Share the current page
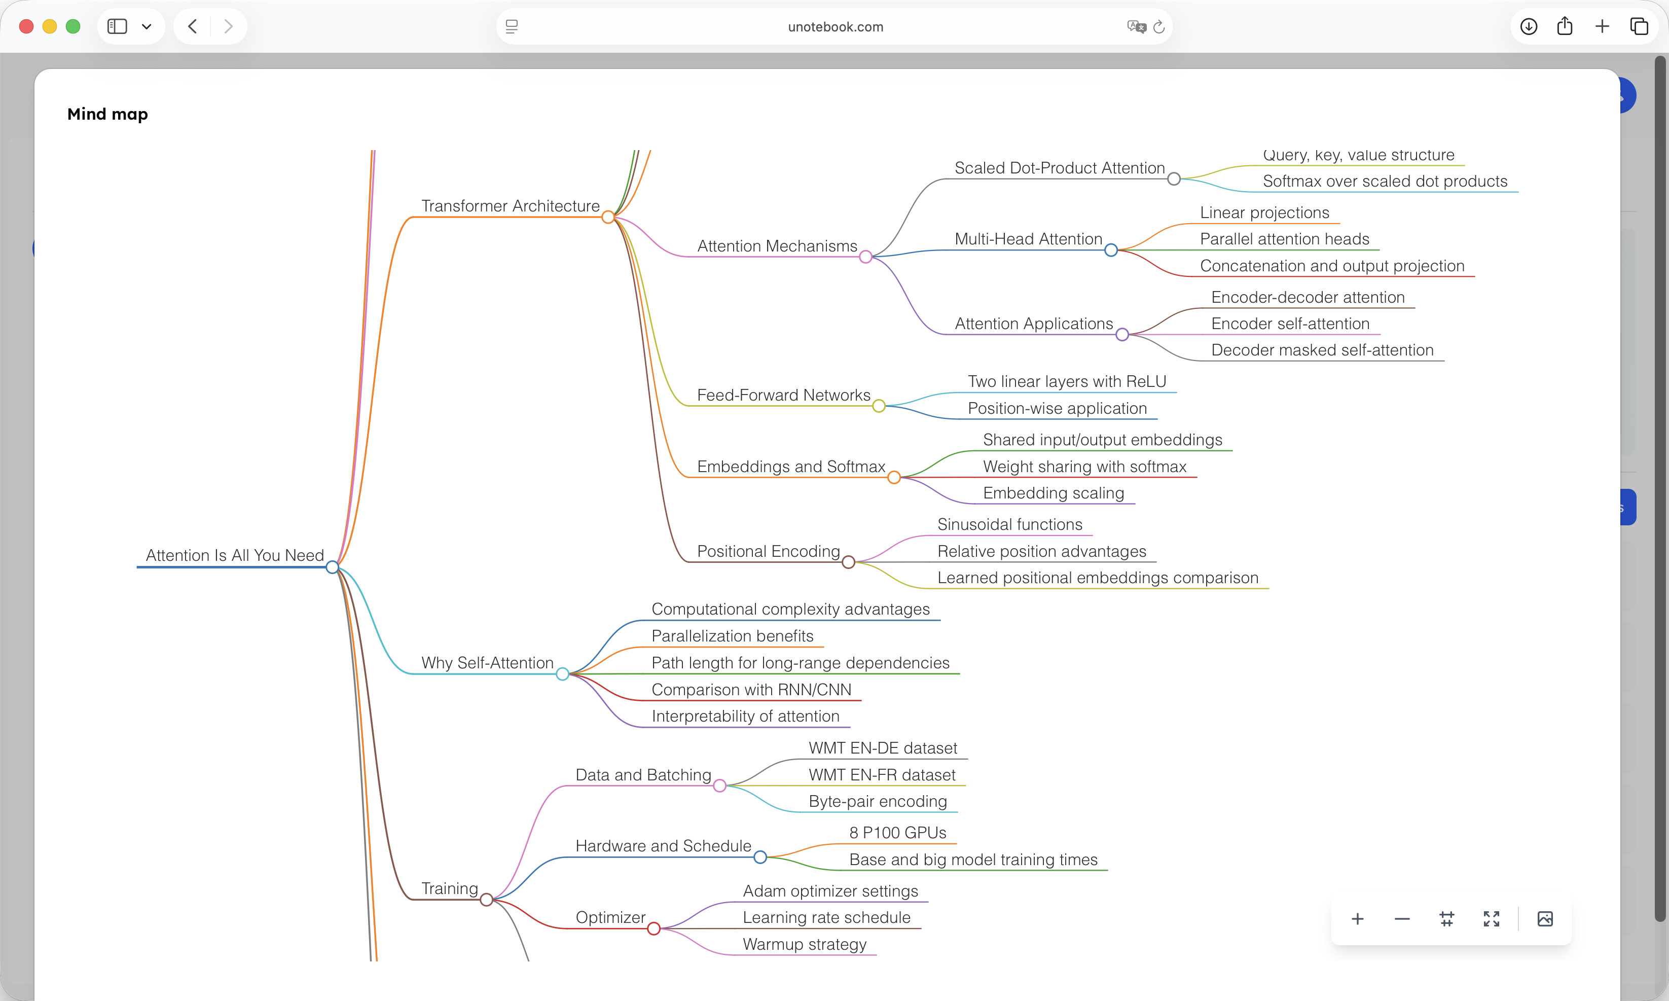1669x1001 pixels. tap(1565, 26)
